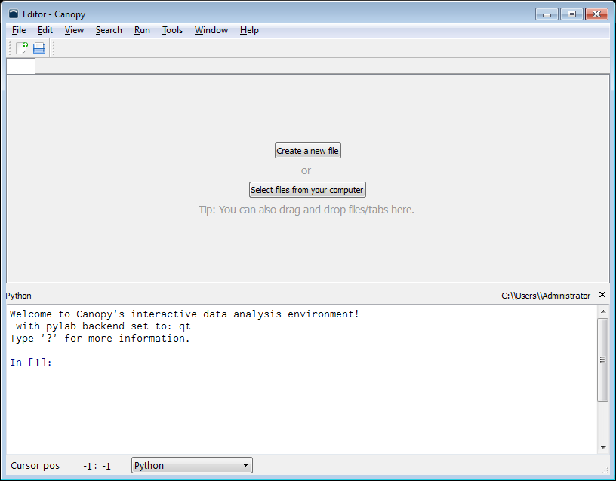Close the Canopy editor window
Screen dimensions: 616x481
click(x=596, y=14)
